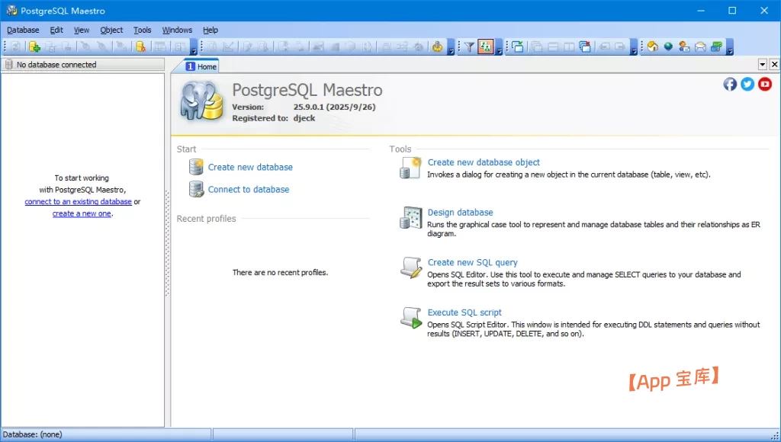Click the envelope mail toolbar icon
This screenshot has height=442, width=781.
[x=700, y=46]
